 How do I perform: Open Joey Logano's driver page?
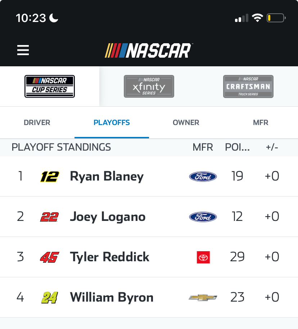click(108, 217)
